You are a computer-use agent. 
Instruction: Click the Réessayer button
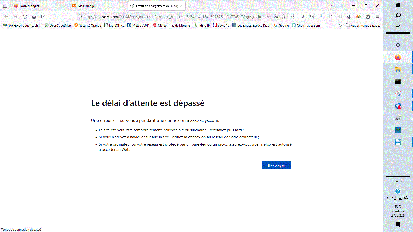(x=276, y=165)
